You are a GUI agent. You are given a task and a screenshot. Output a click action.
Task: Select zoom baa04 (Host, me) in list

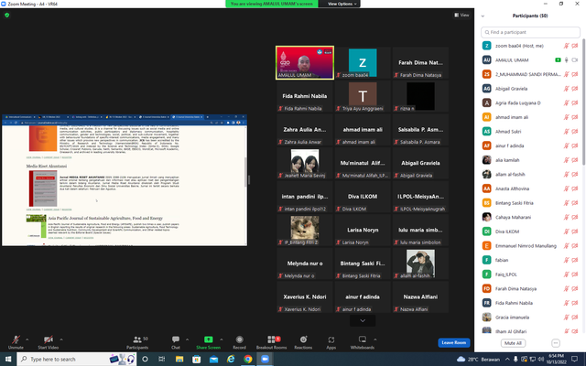click(x=530, y=46)
